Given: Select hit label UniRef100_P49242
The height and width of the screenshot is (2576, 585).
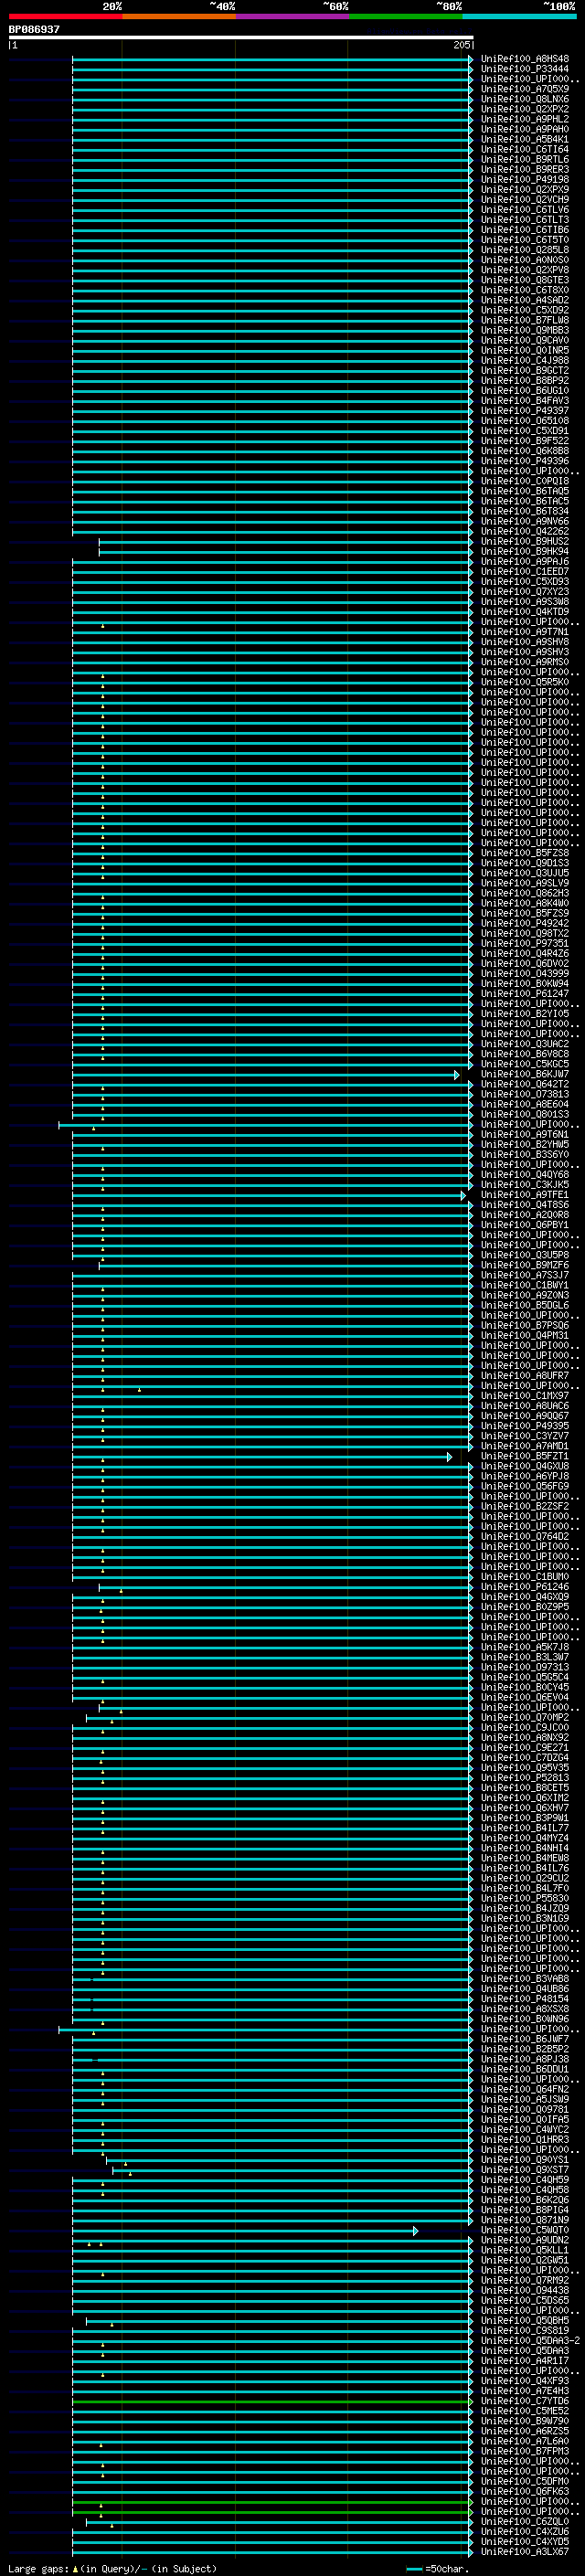Looking at the screenshot, I should 525,923.
